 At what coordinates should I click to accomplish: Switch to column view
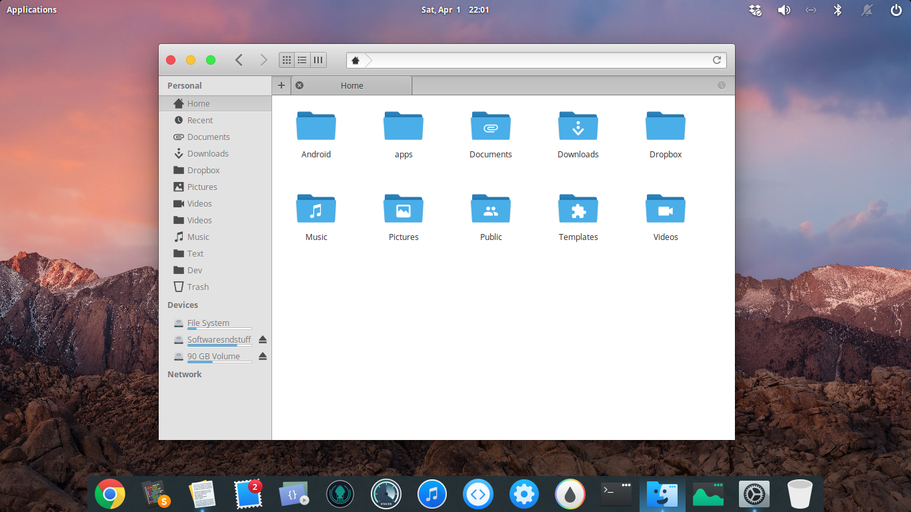point(318,60)
